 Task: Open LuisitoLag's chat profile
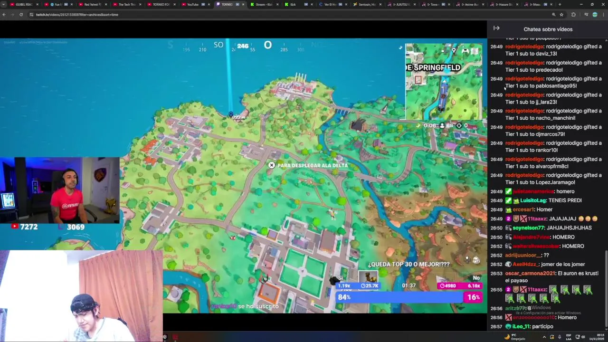[x=533, y=200]
